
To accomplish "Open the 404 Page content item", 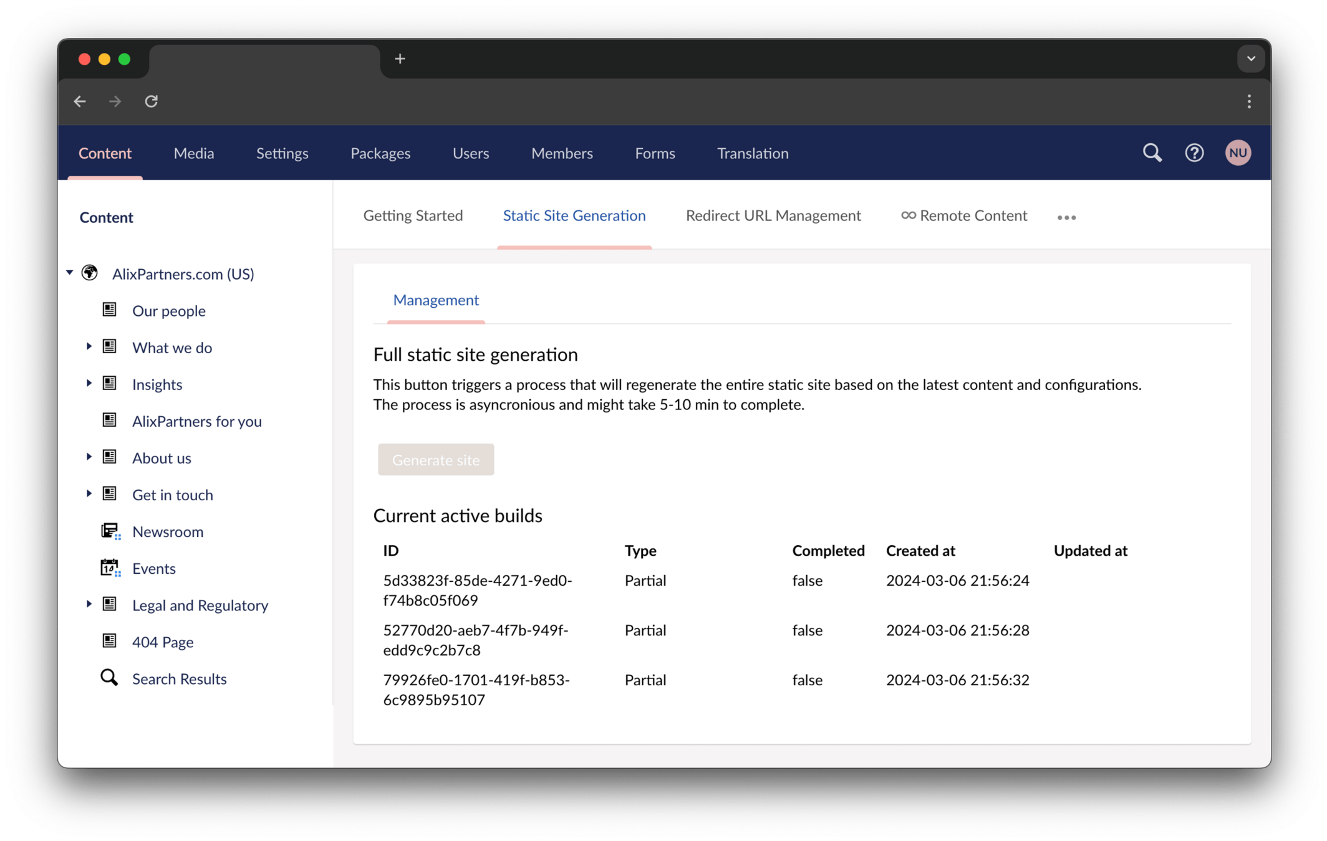I will point(163,642).
